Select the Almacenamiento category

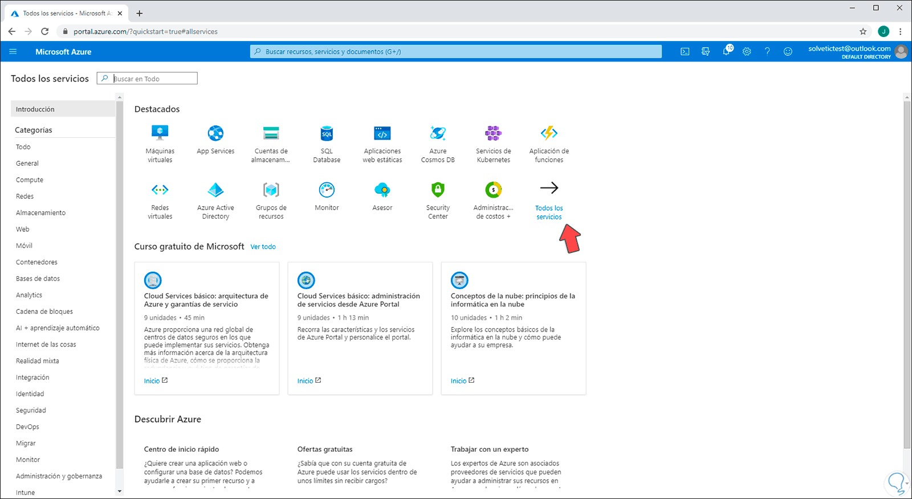coord(41,213)
